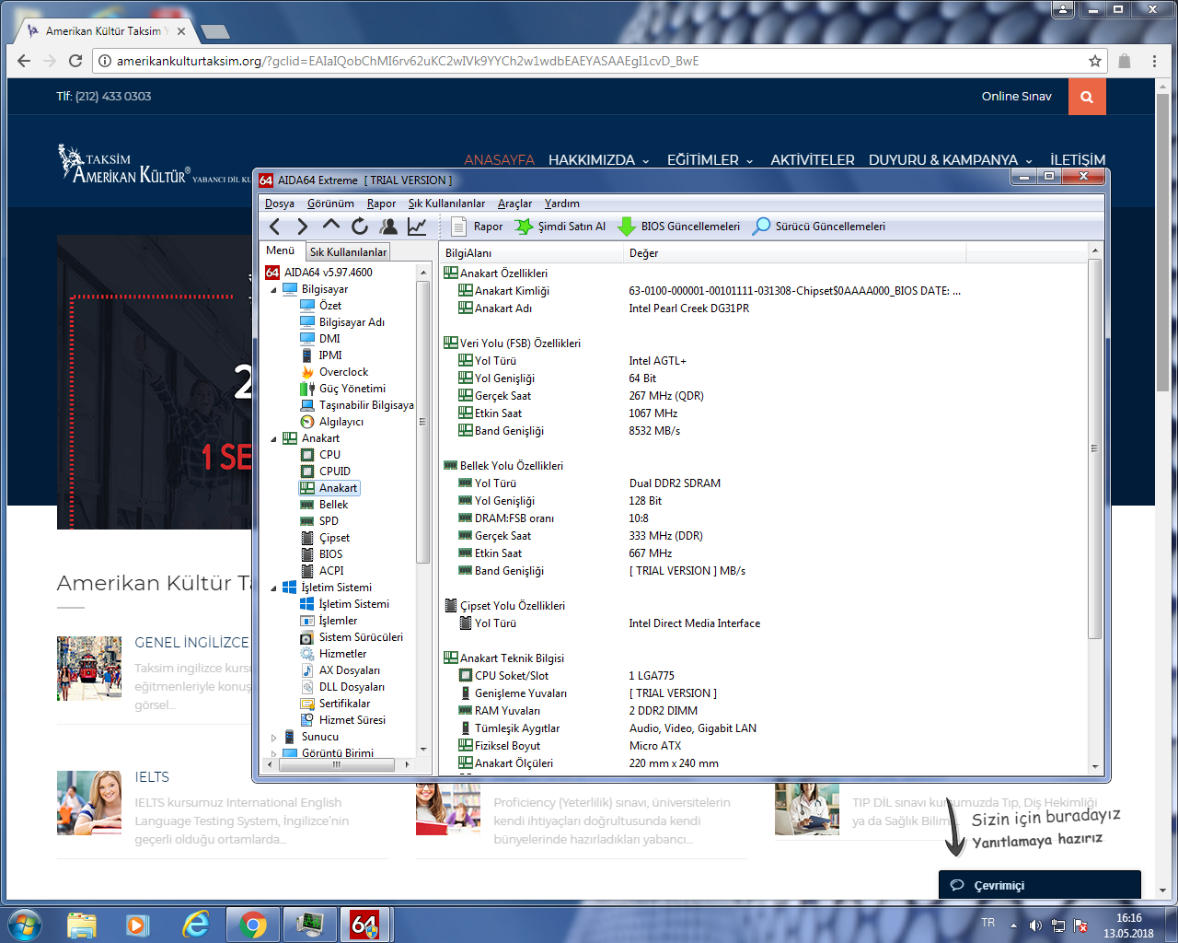Screen dimensions: 1178x943
Task: Open Sık Kullanılanlar menu in menu bar
Action: tap(446, 204)
